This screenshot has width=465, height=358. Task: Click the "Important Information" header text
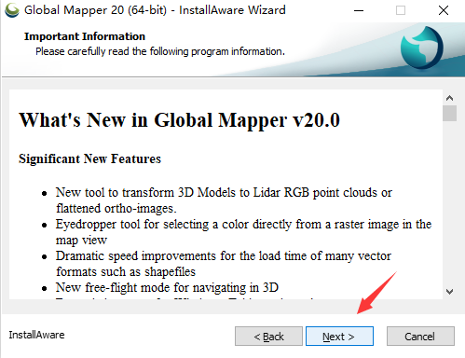[85, 36]
